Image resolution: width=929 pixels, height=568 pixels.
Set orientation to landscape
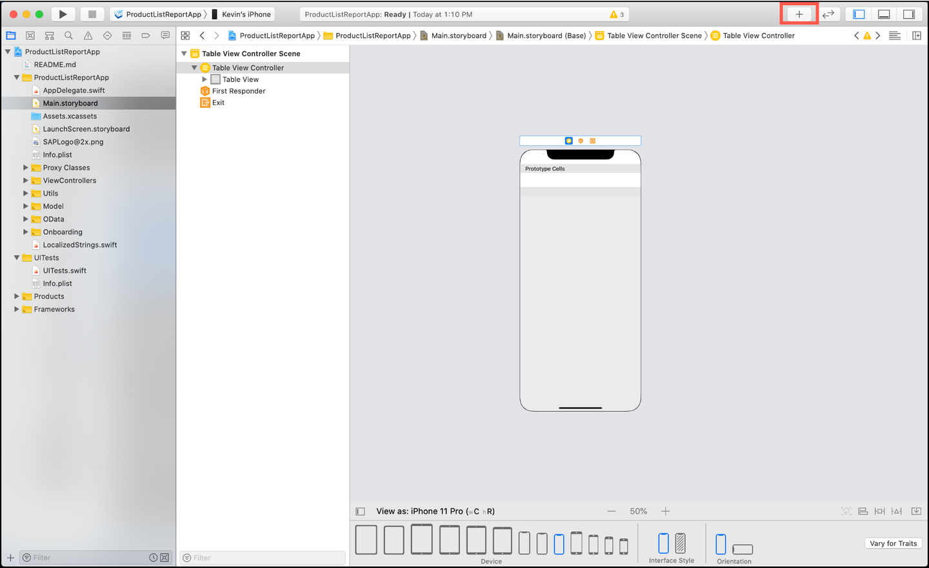tap(743, 549)
